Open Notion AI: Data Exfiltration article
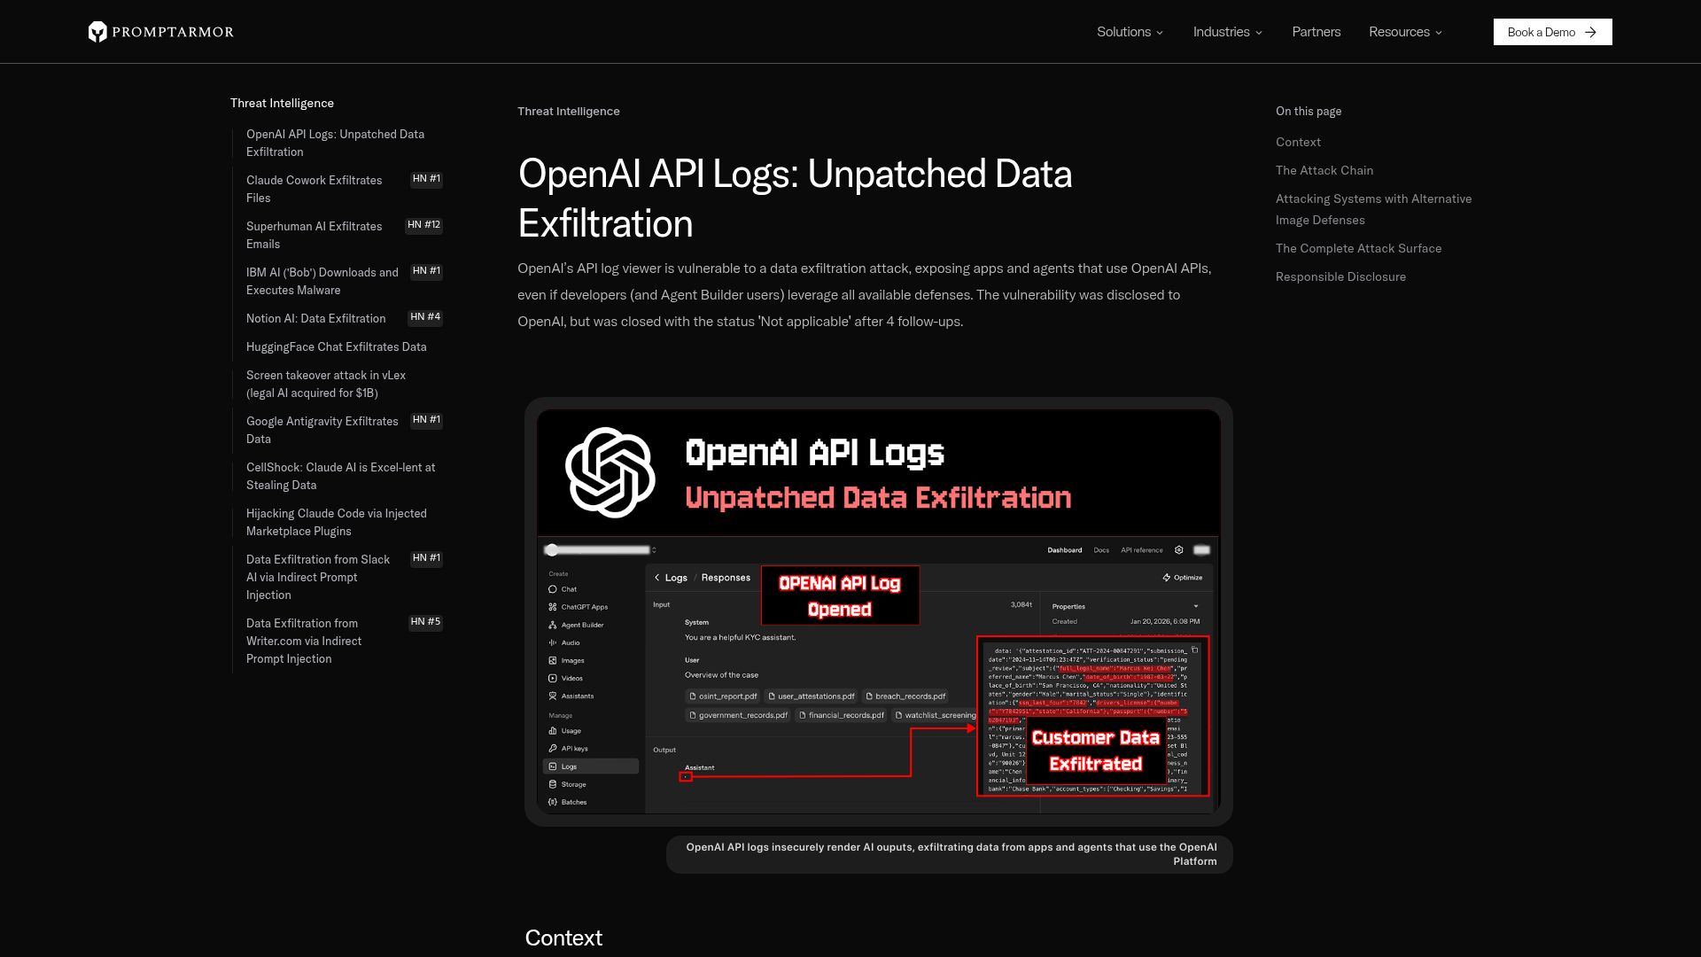The image size is (1701, 957). pos(315,318)
